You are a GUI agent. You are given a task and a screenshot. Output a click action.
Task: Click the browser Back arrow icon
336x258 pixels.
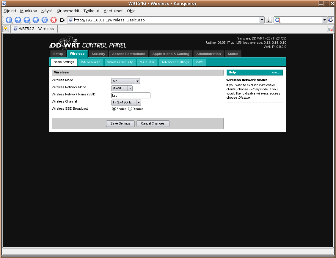[x=9, y=20]
